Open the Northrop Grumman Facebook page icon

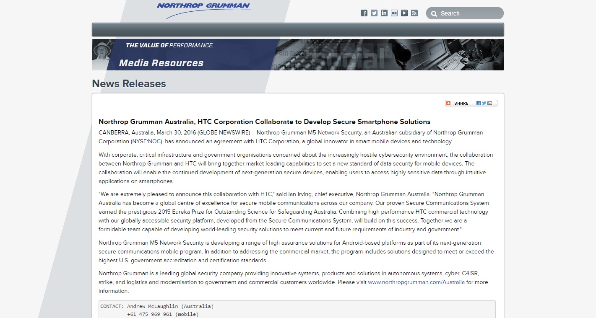point(364,13)
